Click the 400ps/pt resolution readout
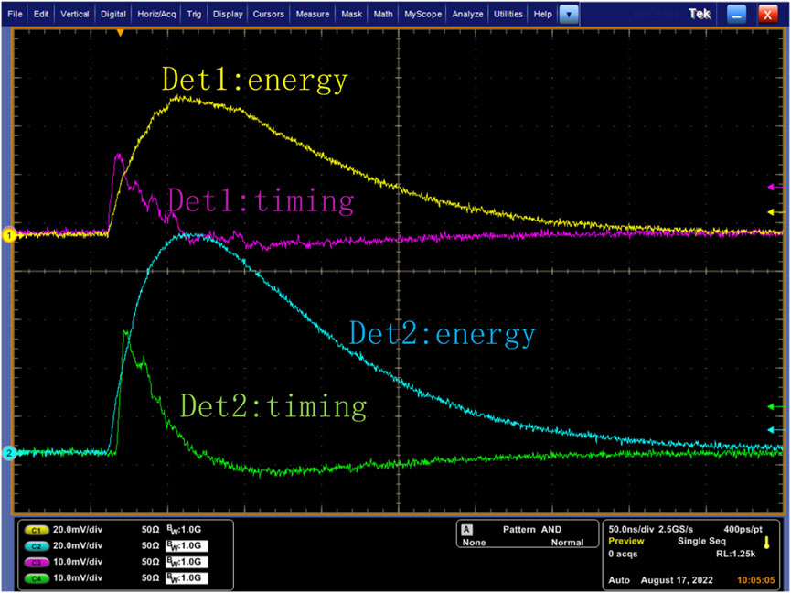This screenshot has height=593, width=791. [x=743, y=530]
